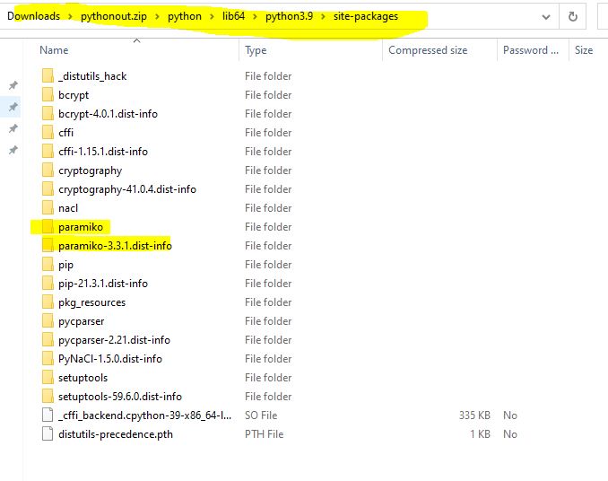Image resolution: width=608 pixels, height=481 pixels.
Task: Click the paramiko folder icon
Action: click(48, 227)
